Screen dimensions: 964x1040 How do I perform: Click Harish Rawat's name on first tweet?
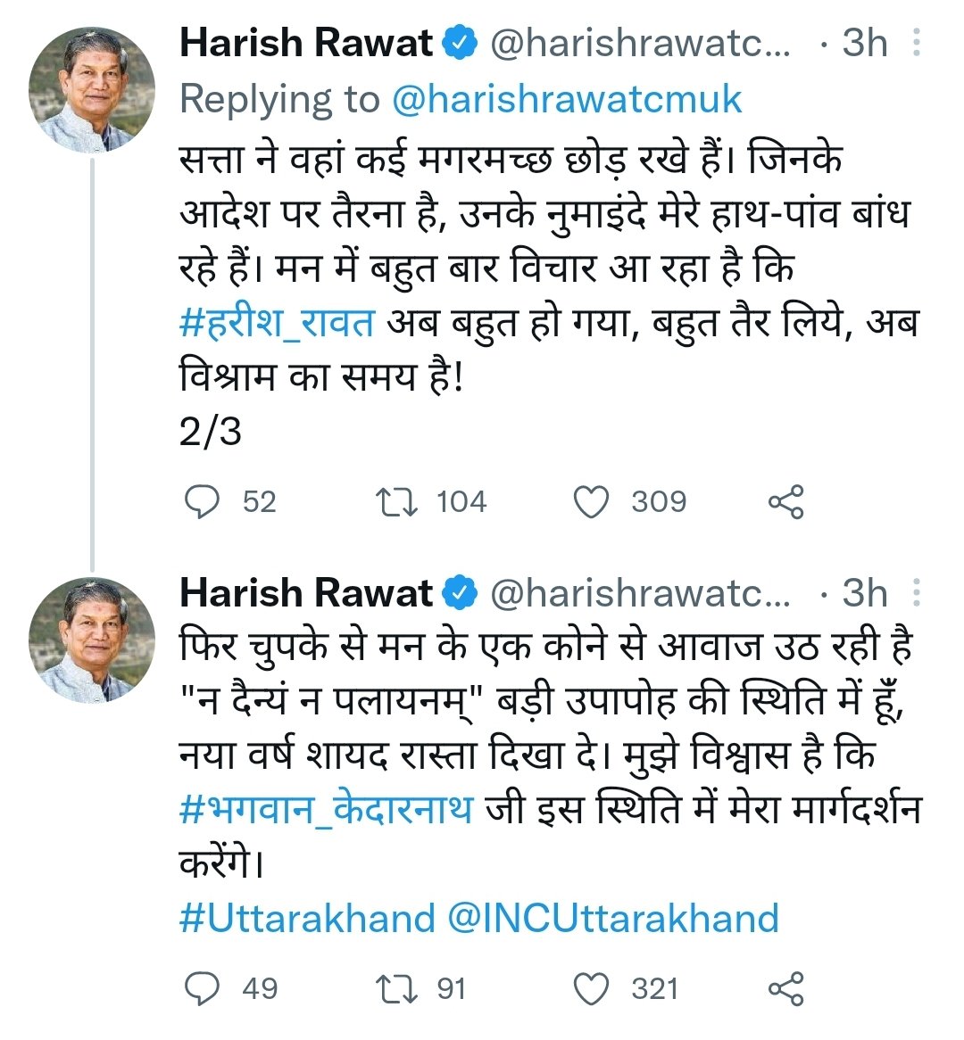(306, 43)
